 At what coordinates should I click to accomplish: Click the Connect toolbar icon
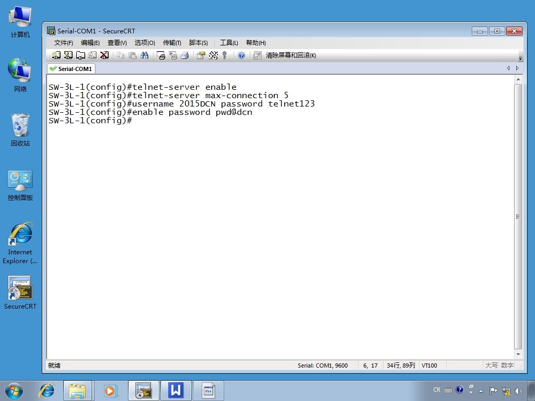click(56, 55)
